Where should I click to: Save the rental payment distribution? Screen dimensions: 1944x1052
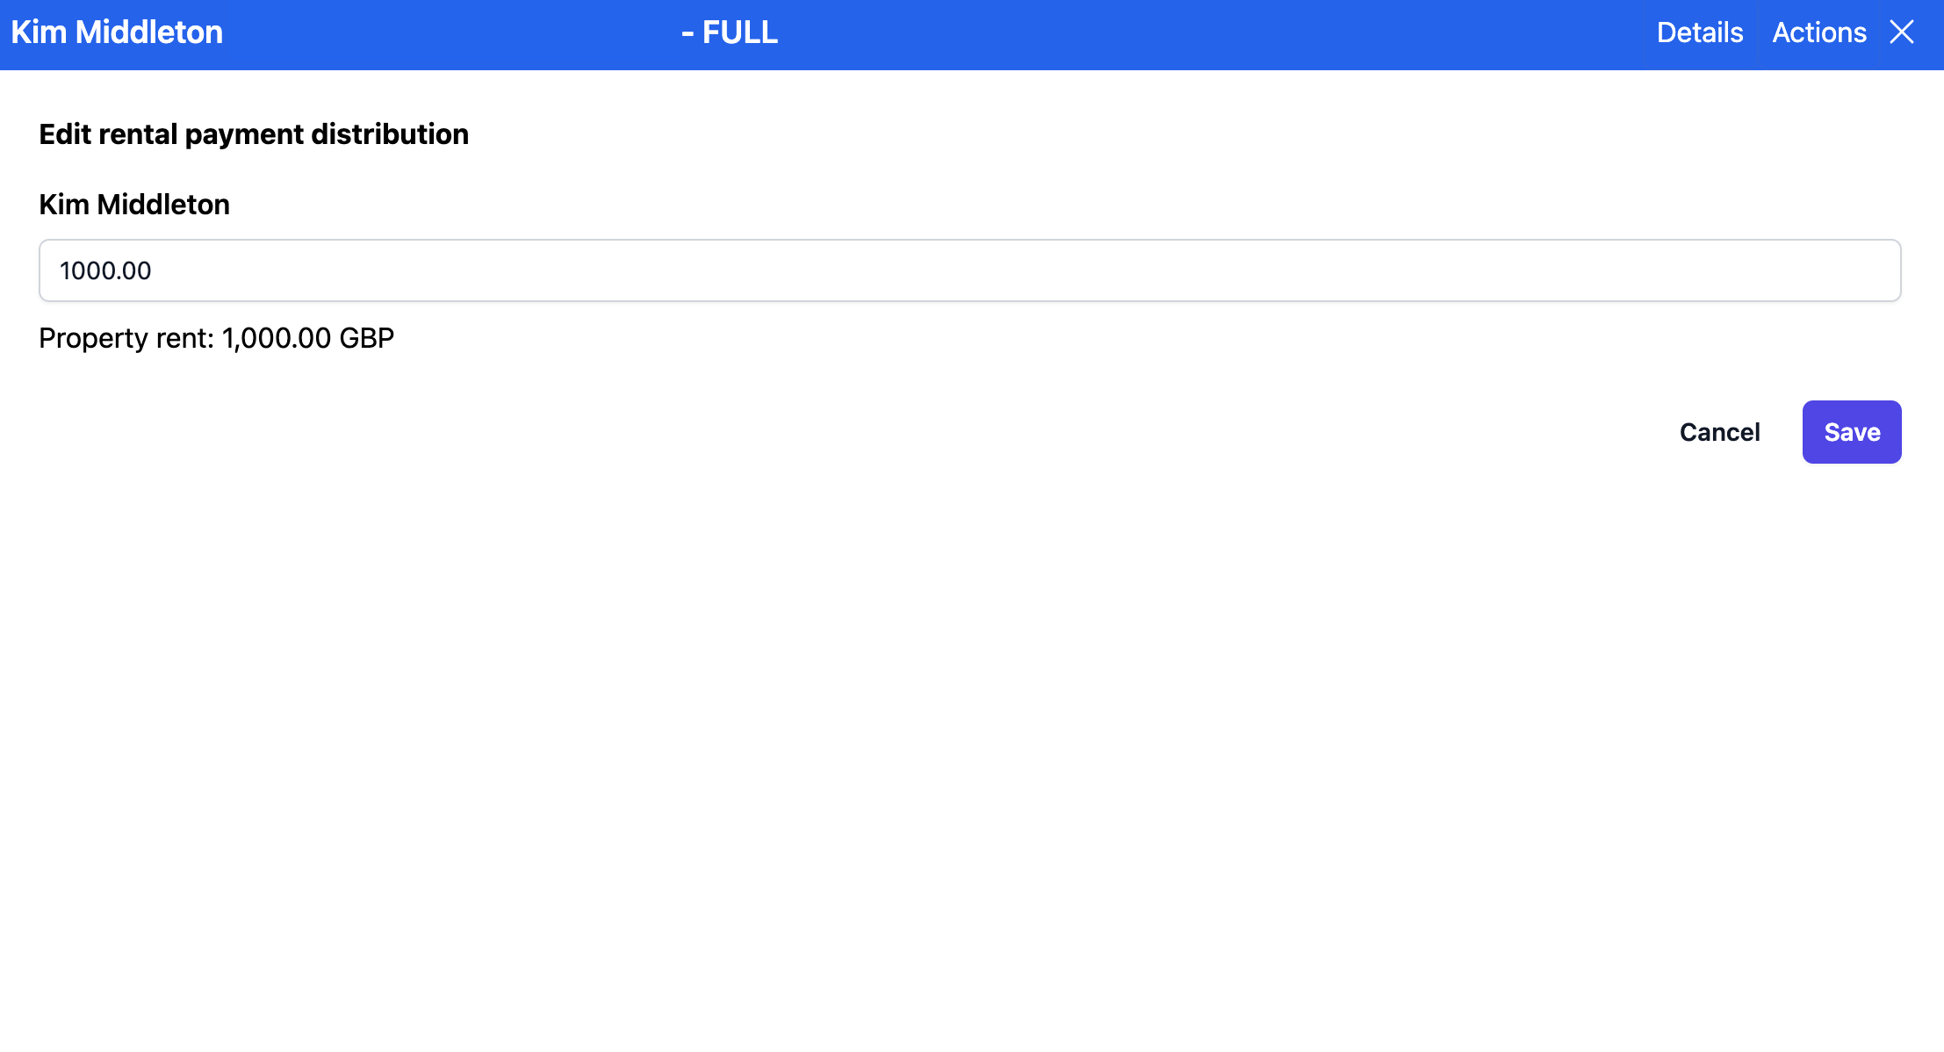pos(1851,431)
